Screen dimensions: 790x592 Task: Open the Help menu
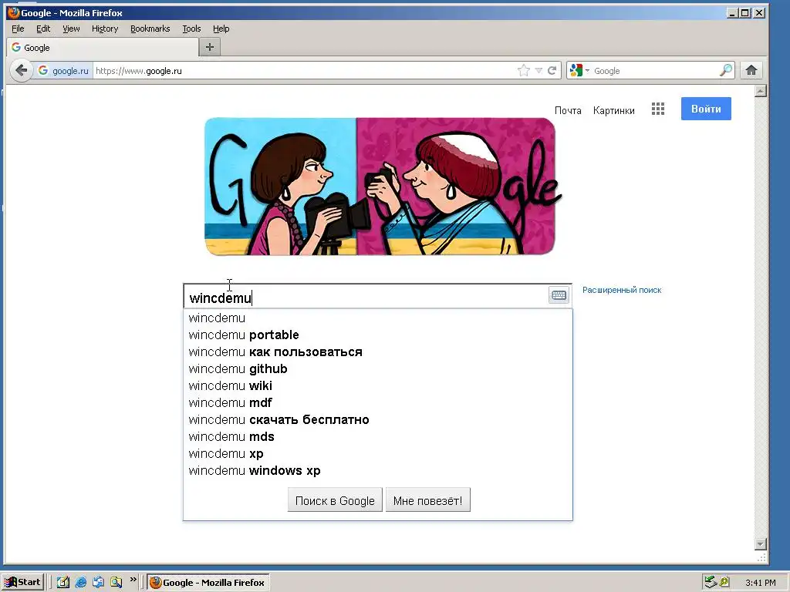coord(221,29)
